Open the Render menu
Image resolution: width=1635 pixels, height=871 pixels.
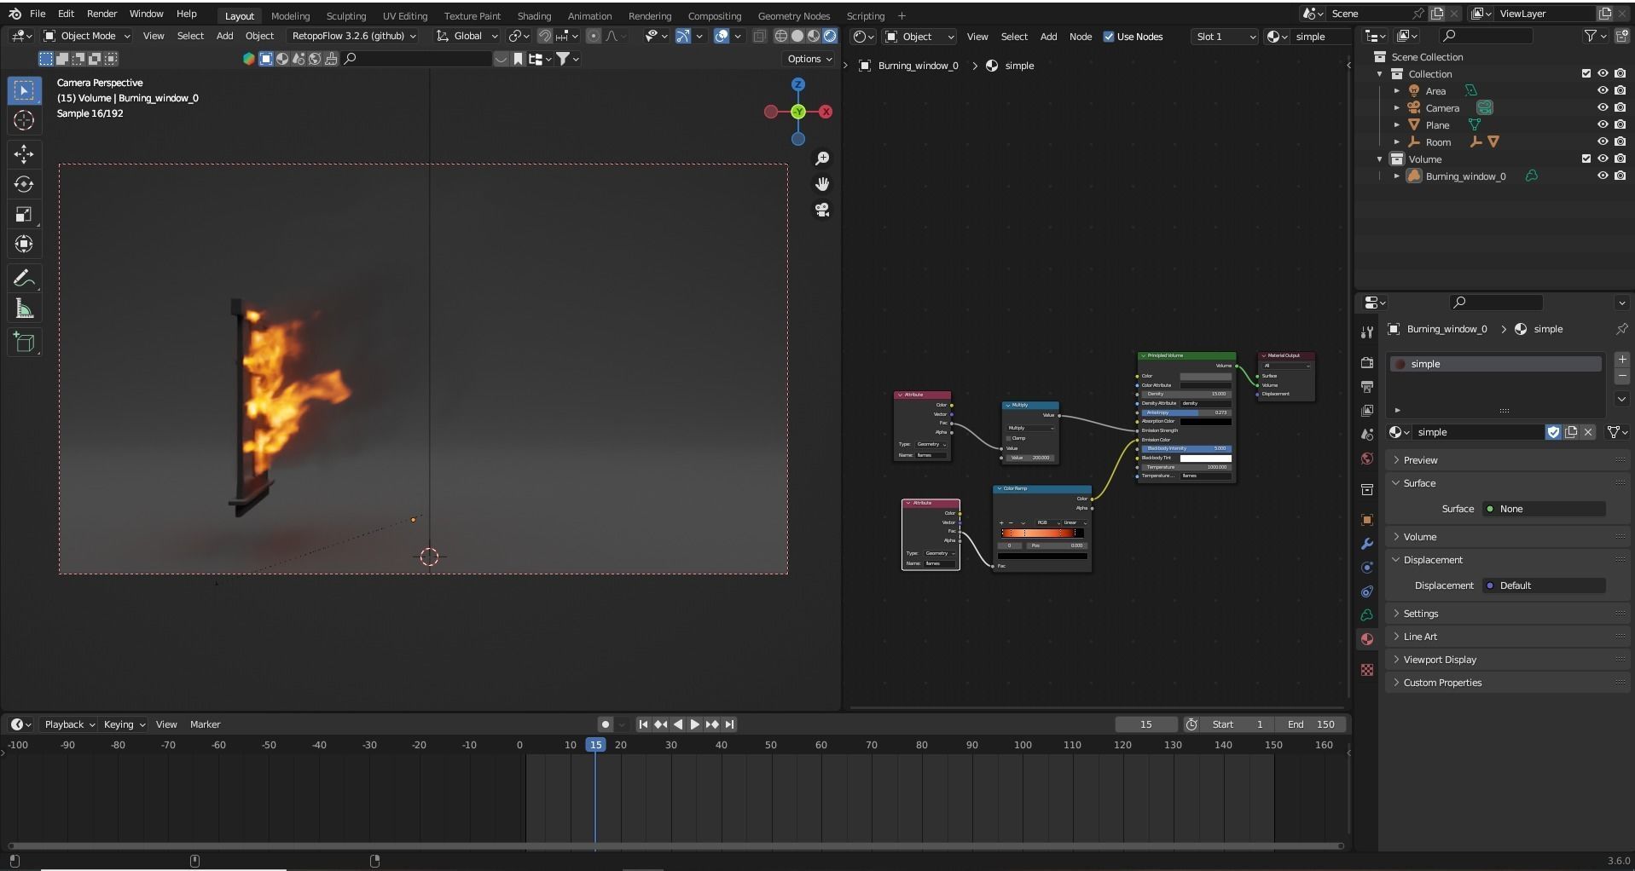(x=101, y=14)
